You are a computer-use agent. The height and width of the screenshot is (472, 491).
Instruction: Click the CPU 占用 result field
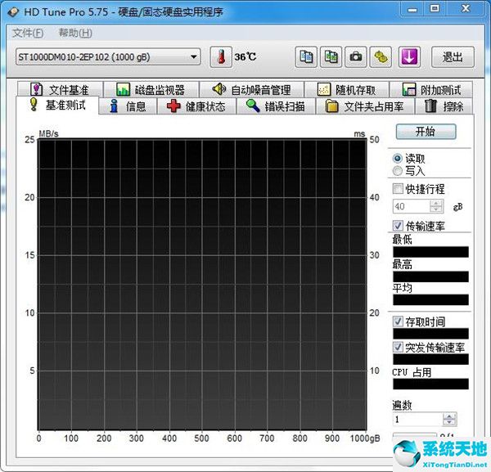[x=431, y=384]
